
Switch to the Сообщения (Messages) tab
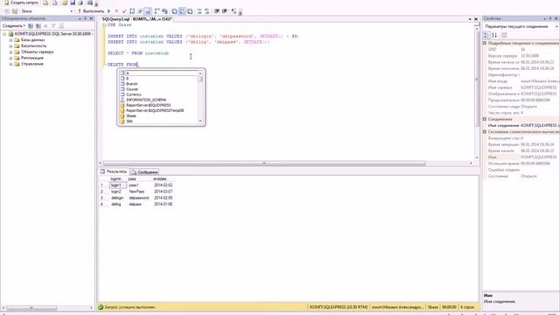[x=144, y=172]
